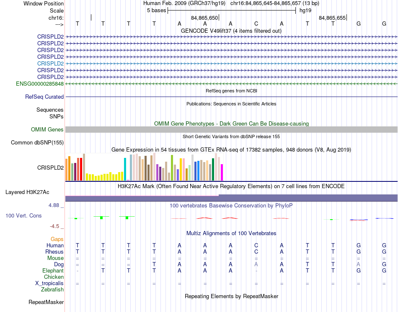This screenshot has height=312, width=398.
Task: Click the hg19 text beside the scale bar
Action: (305, 10)
